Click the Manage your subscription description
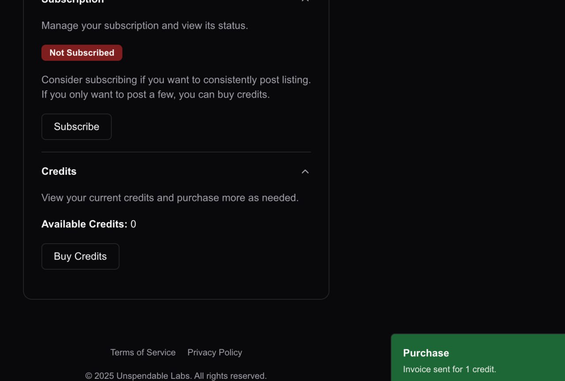Image resolution: width=565 pixels, height=381 pixels. [x=145, y=26]
